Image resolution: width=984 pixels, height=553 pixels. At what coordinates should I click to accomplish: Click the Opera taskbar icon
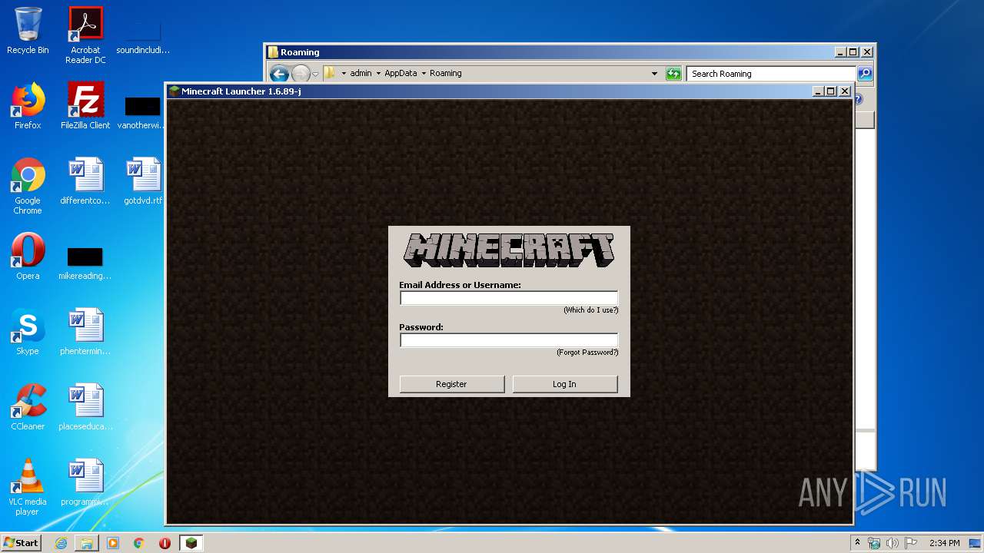pos(165,543)
